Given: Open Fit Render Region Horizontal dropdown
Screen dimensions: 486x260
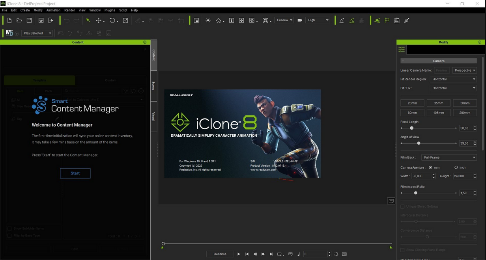Looking at the screenshot, I should [453, 79].
